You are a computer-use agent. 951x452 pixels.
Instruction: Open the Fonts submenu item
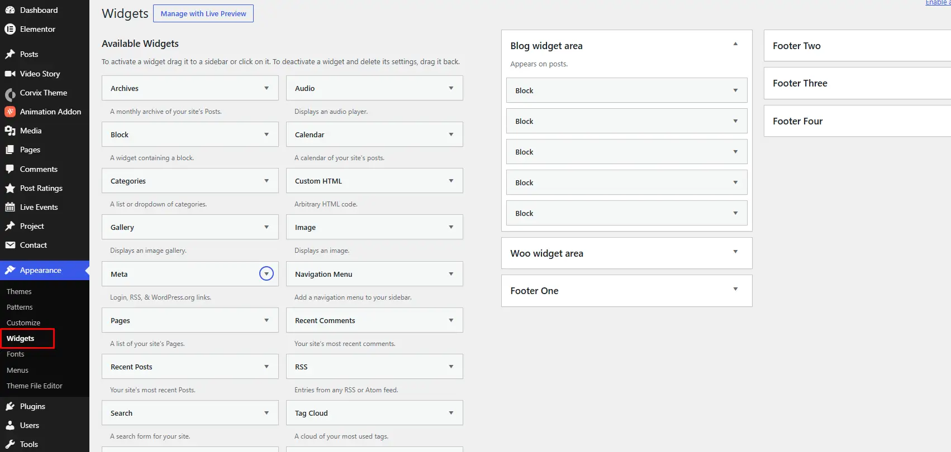pyautogui.click(x=16, y=354)
